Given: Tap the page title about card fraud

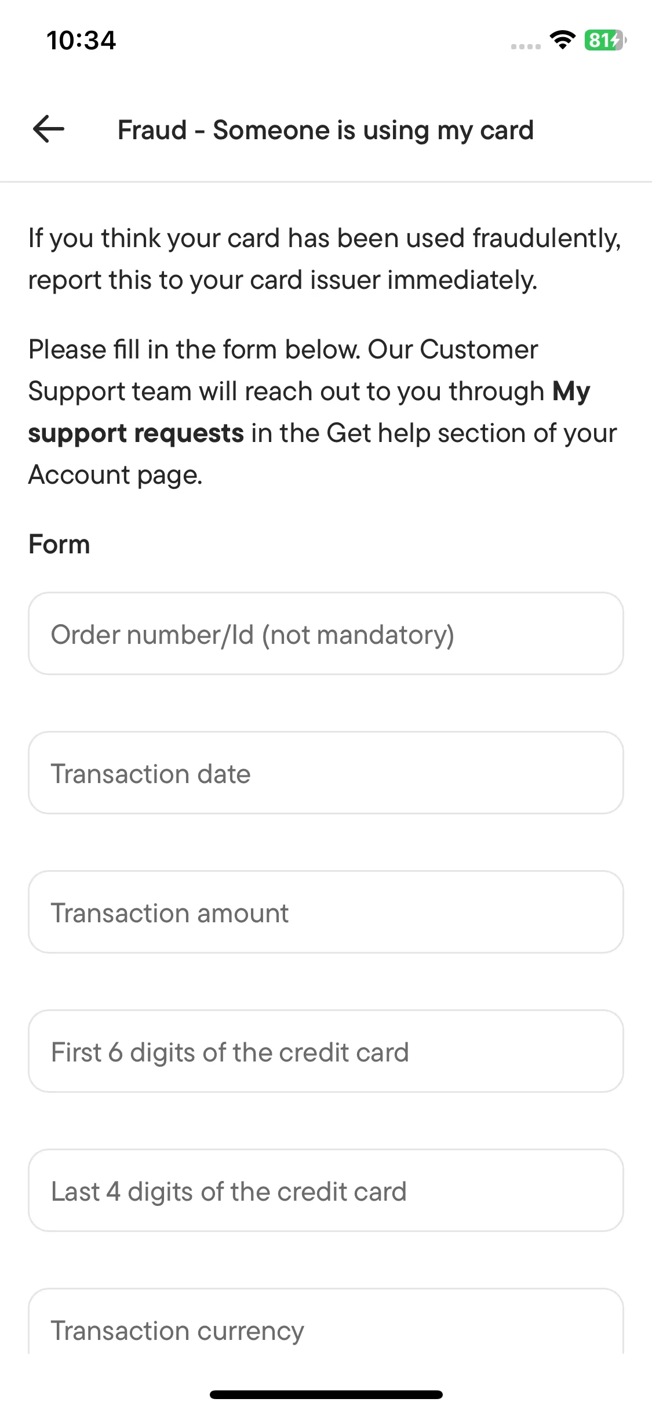Looking at the screenshot, I should (x=325, y=130).
